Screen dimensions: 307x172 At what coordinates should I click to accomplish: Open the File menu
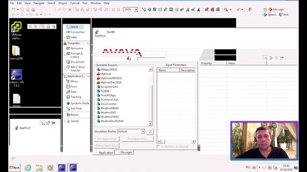(12, 3)
